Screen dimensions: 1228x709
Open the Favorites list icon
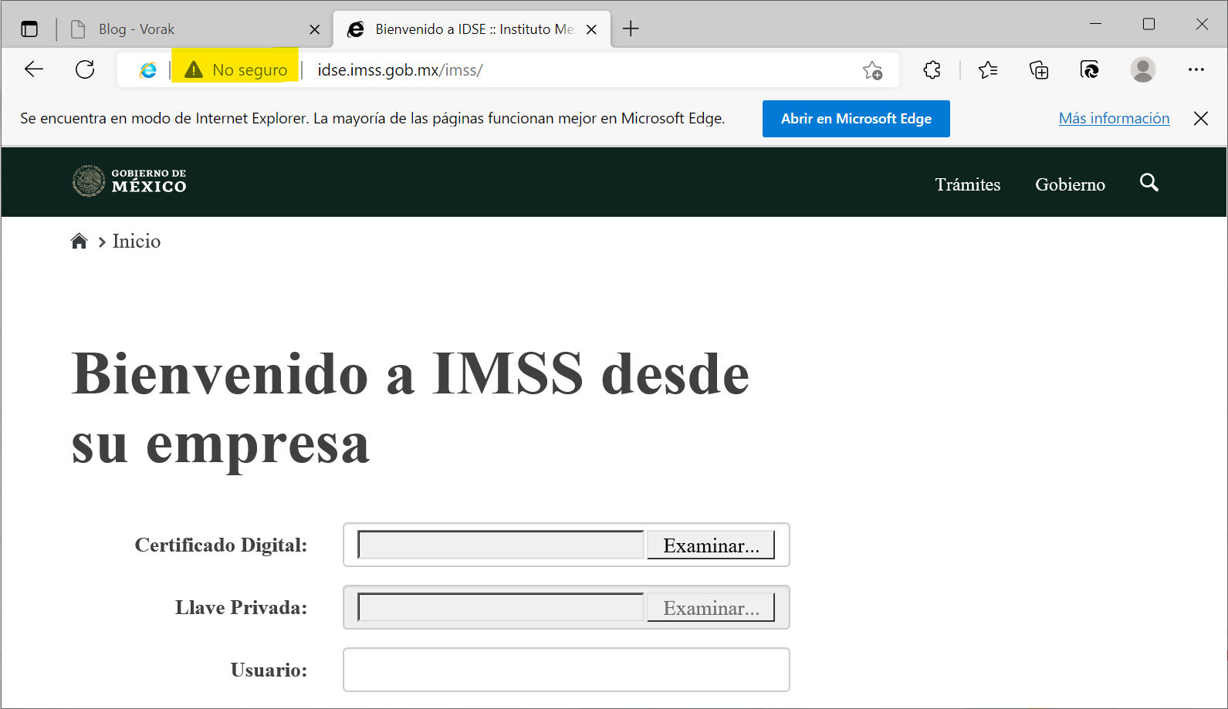coord(988,70)
